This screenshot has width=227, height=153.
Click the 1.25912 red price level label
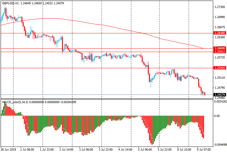pyautogui.click(x=220, y=52)
